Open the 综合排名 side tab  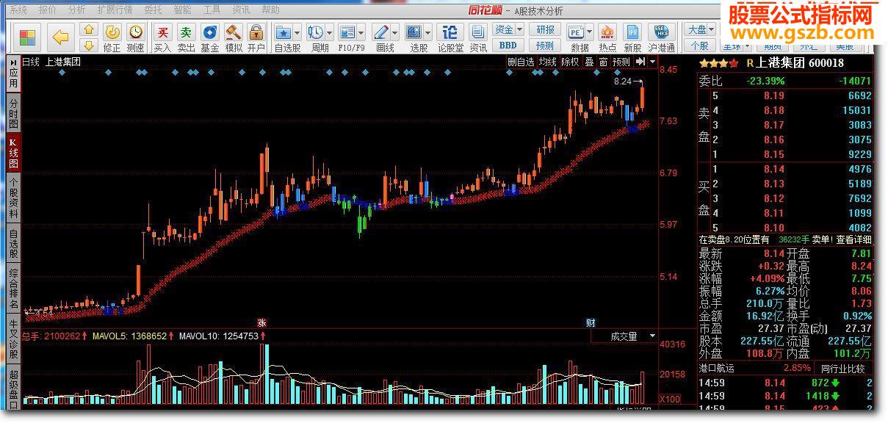[x=13, y=288]
